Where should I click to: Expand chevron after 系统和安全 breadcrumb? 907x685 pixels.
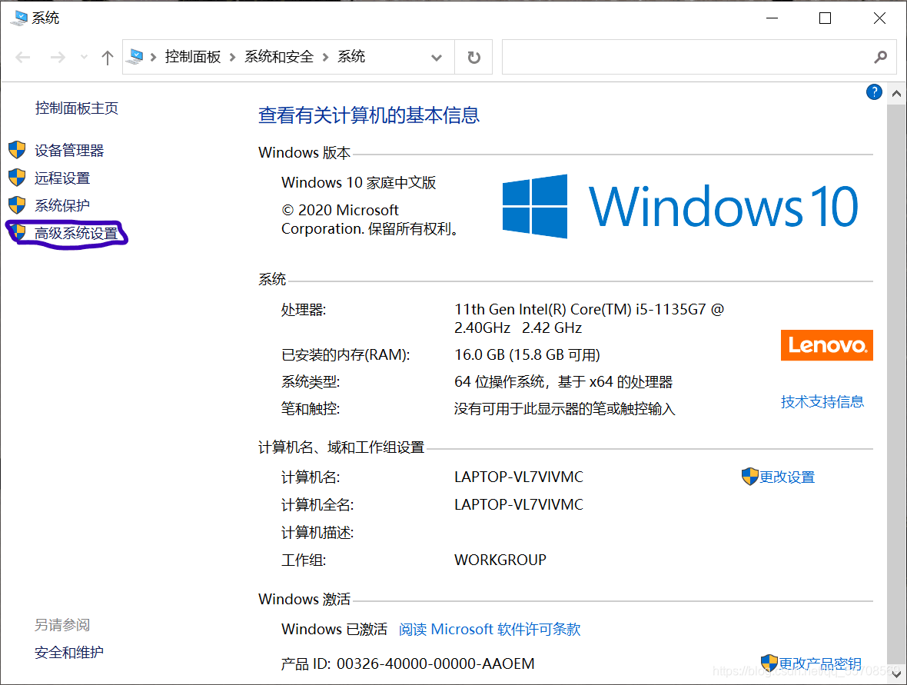point(325,58)
